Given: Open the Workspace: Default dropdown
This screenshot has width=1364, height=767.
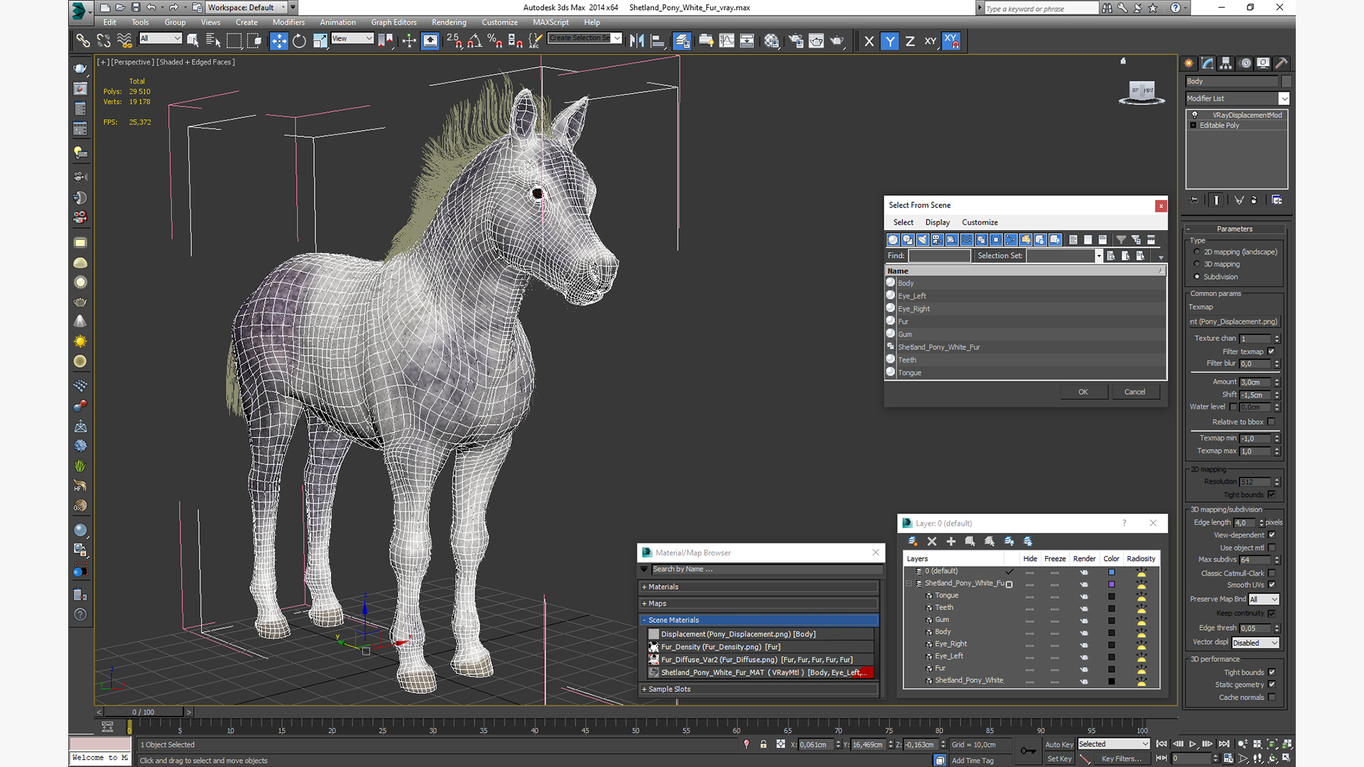Looking at the screenshot, I should (x=247, y=7).
